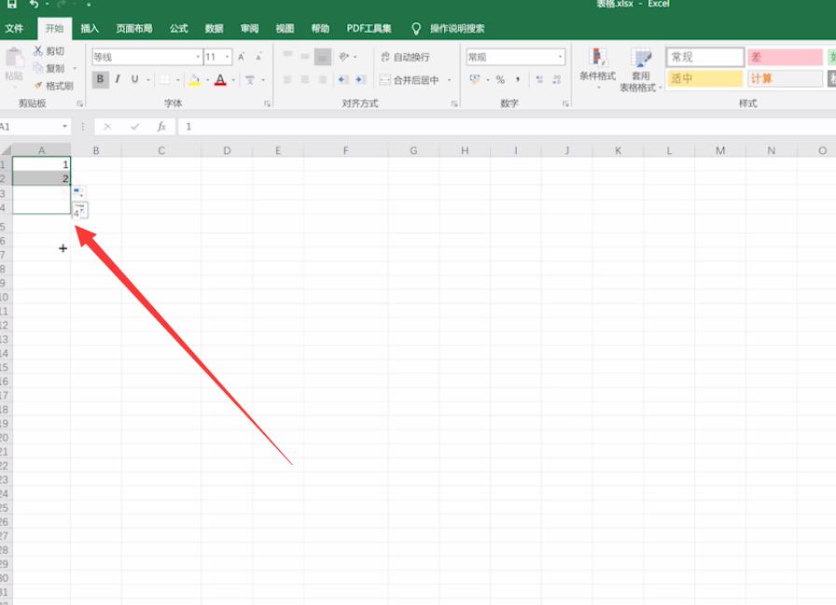Decrease indent in alignment group

(x=342, y=80)
